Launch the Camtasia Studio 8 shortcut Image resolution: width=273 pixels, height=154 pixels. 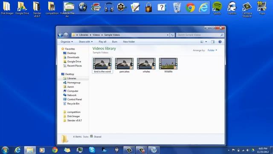247,9
